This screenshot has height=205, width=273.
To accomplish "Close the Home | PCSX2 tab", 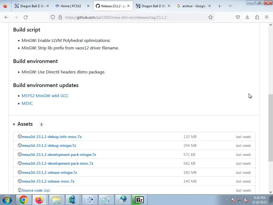I will pos(88,6).
